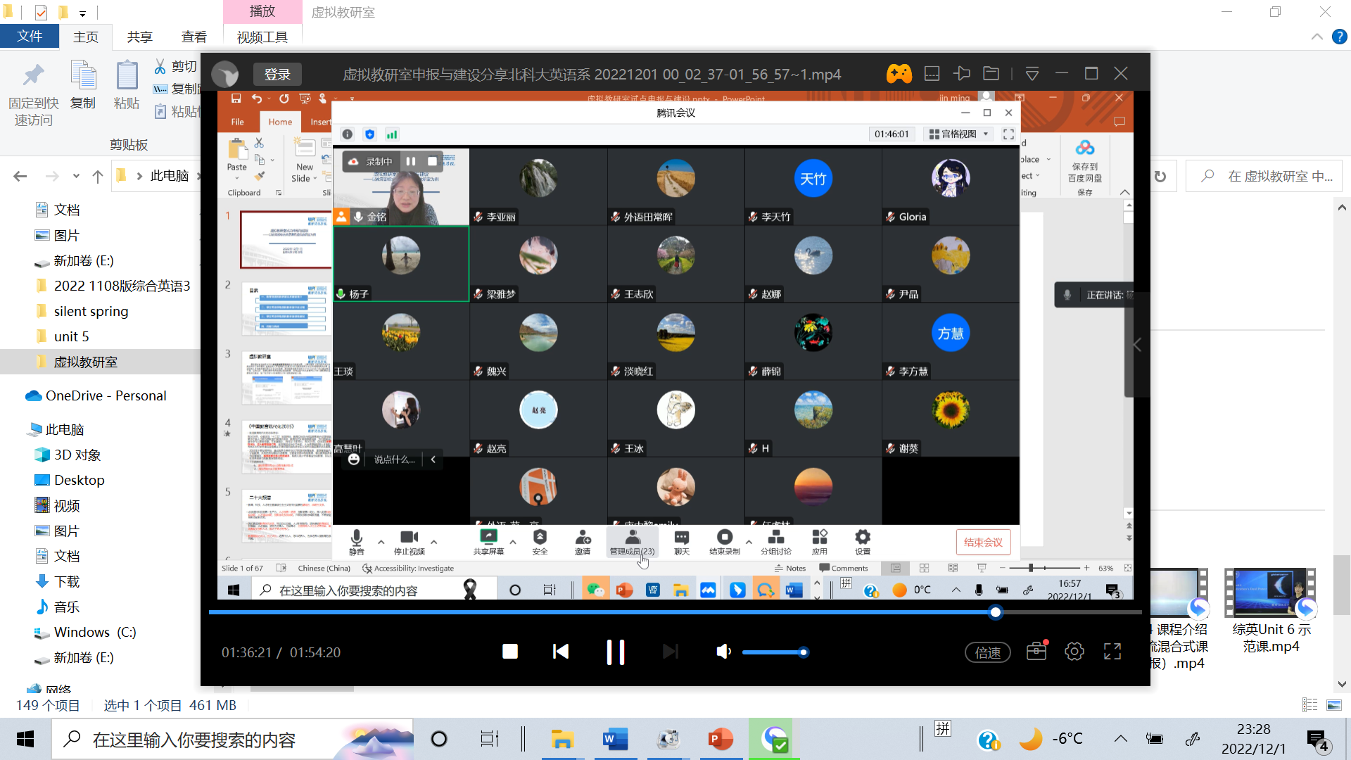The width and height of the screenshot is (1351, 760).
Task: Open PowerPoint from the Windows taskbar
Action: click(x=721, y=740)
